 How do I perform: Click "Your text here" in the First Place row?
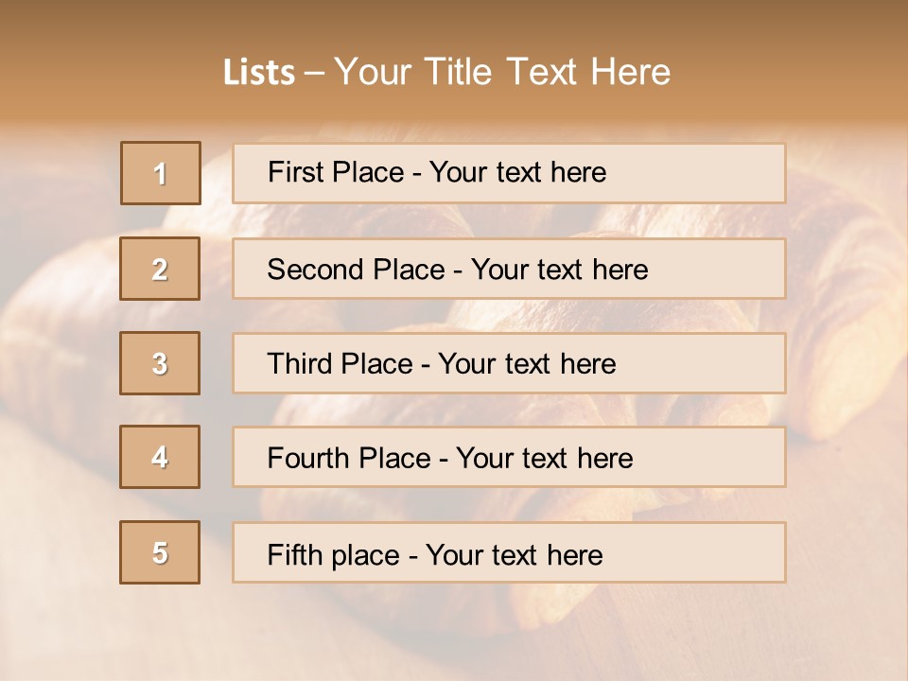click(x=517, y=172)
